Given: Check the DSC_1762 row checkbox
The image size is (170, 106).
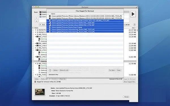Looking at the screenshot, I should point(33,46).
